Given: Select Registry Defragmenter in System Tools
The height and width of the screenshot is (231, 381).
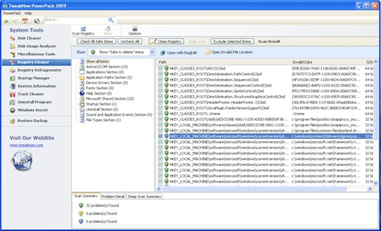Looking at the screenshot, I should pos(39,70).
